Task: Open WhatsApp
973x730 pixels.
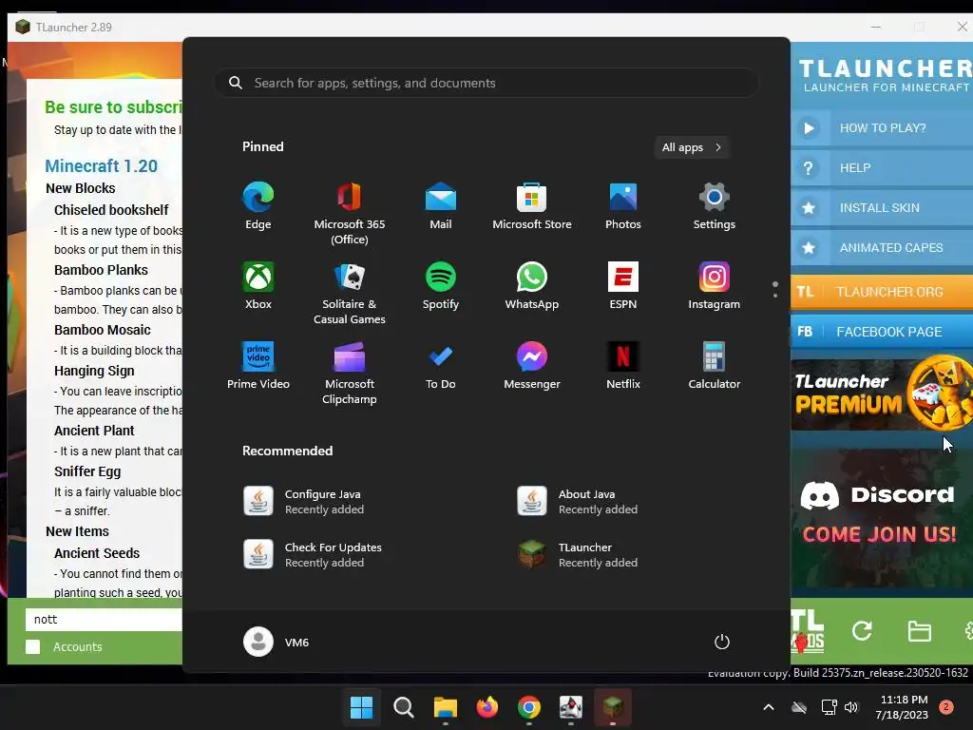Action: tap(532, 285)
